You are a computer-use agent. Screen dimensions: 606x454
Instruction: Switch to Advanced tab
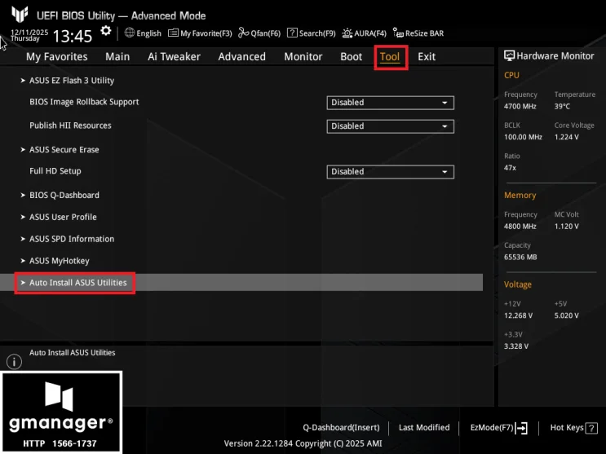tap(242, 57)
